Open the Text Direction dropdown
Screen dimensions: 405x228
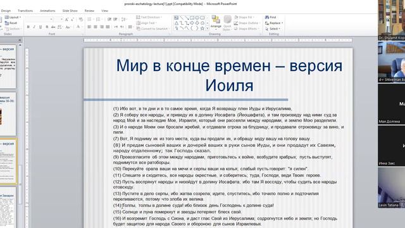click(x=149, y=17)
